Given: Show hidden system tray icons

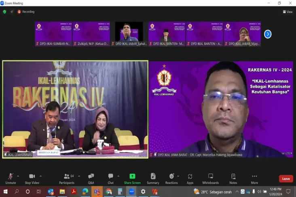Looking at the screenshot, I should (237, 192).
